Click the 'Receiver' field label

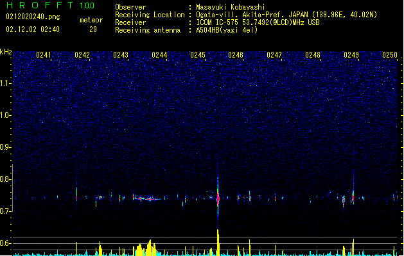(130, 22)
